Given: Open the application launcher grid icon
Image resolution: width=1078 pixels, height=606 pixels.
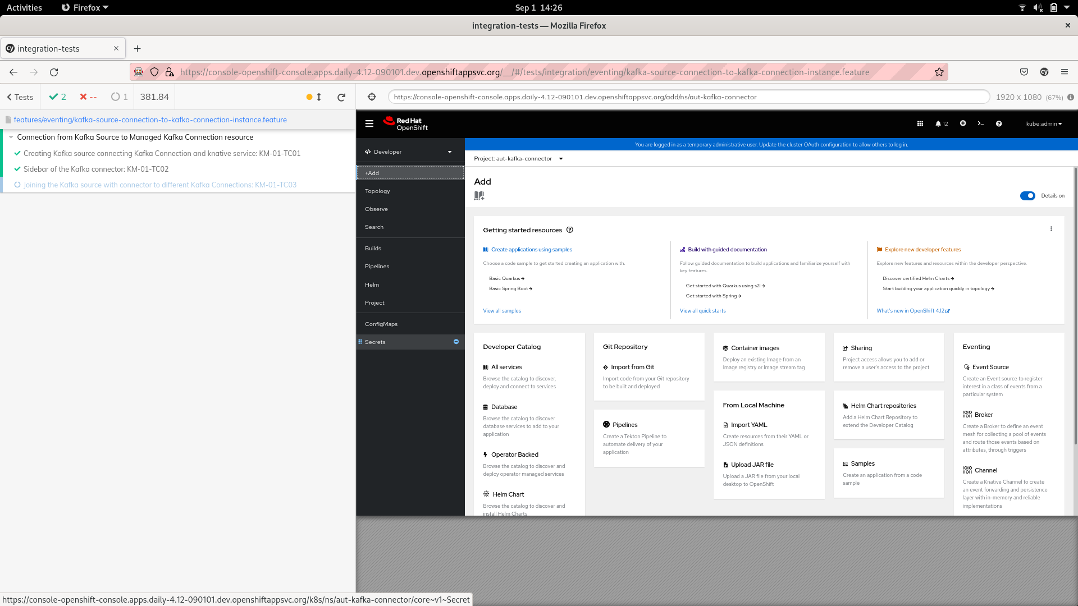Looking at the screenshot, I should 920,123.
